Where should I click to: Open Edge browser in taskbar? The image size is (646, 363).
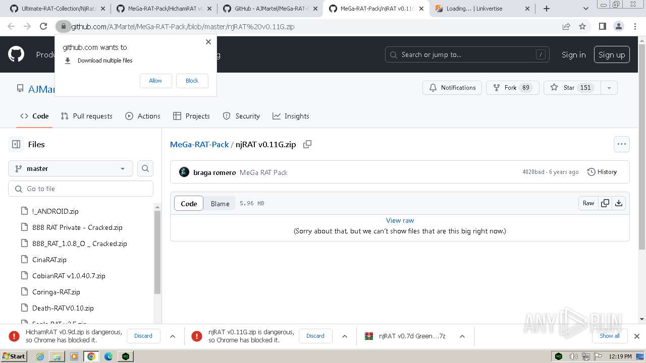tap(109, 356)
